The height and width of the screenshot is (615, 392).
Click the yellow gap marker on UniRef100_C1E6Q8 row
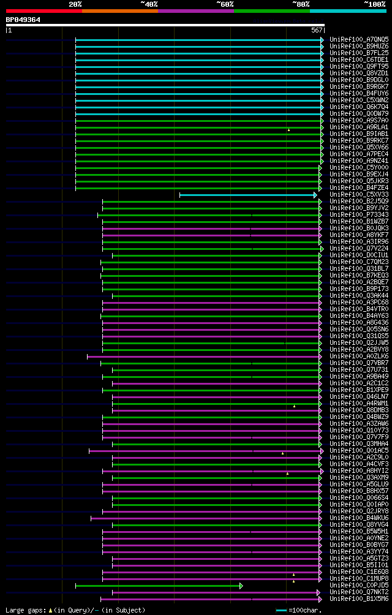pos(293,575)
